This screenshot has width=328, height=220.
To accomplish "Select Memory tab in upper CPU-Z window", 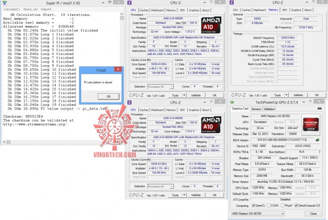I will tap(171, 10).
